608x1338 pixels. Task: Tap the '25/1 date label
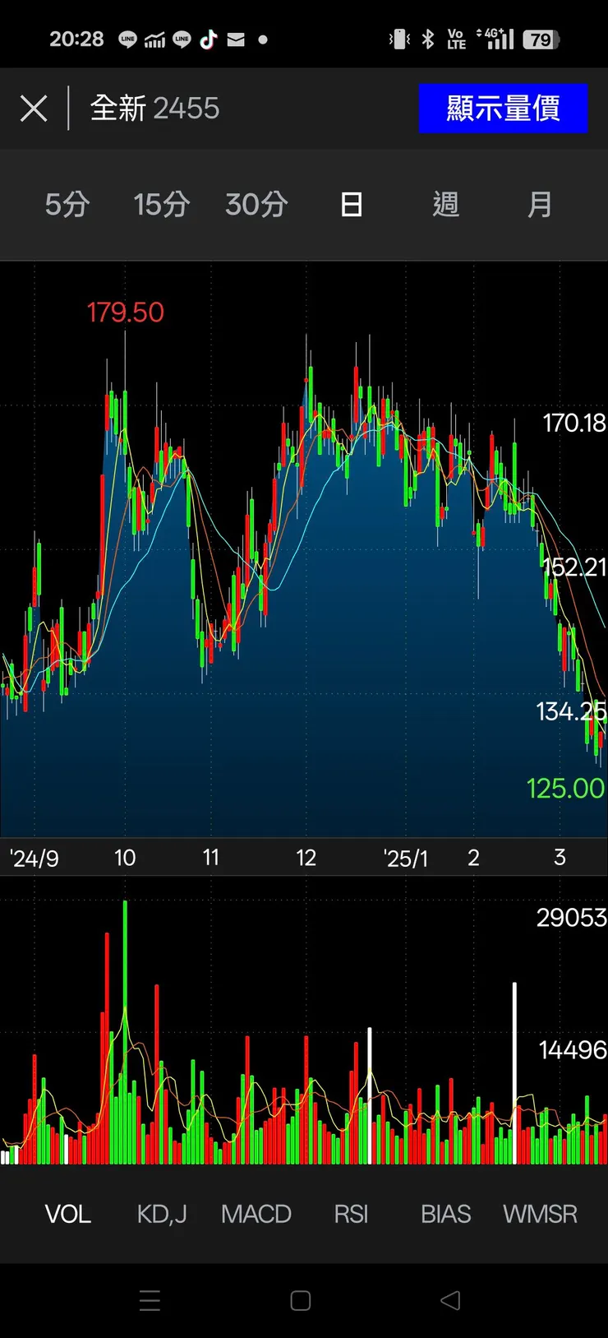[405, 859]
